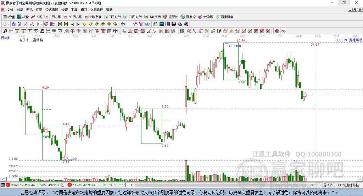Select the percent sign tool

tap(195, 31)
